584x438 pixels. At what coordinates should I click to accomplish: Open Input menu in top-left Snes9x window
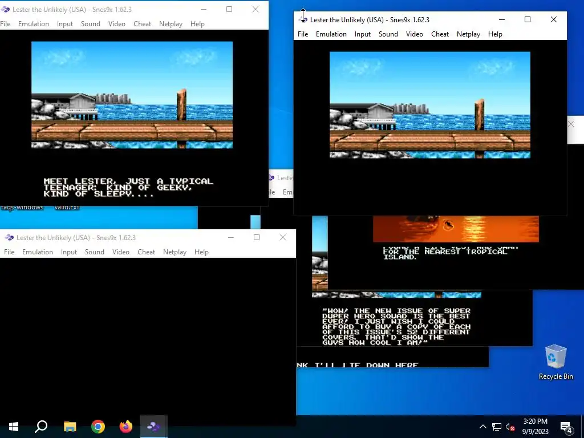[65, 24]
